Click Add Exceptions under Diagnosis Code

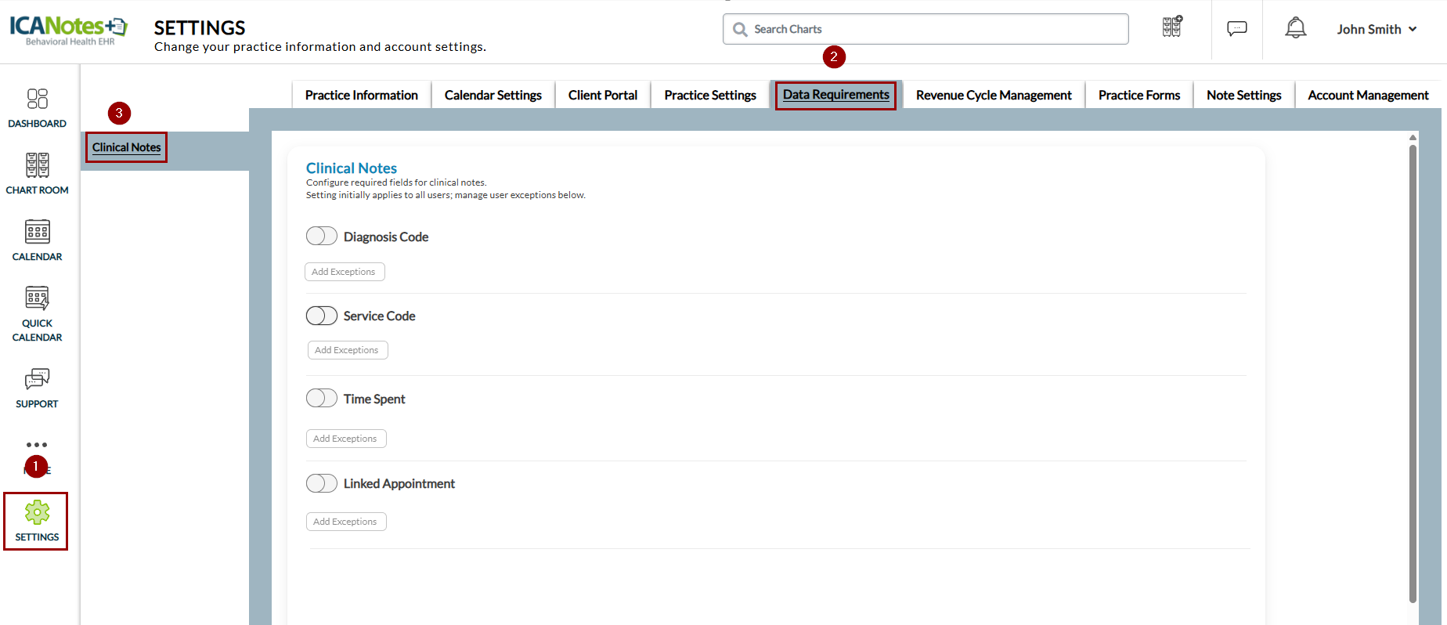344,272
